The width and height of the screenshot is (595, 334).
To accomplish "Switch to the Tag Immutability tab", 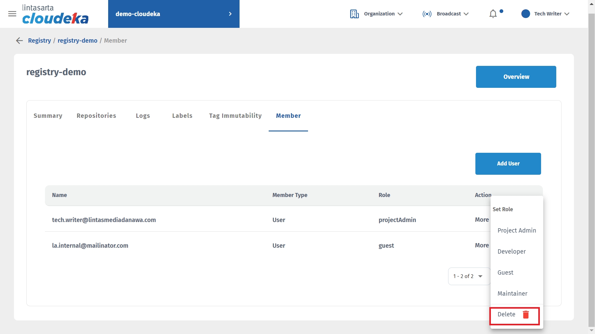I will [x=235, y=116].
